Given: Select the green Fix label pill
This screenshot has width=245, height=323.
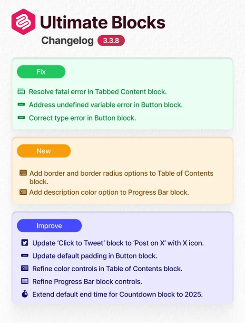Looking at the screenshot, I should [x=41, y=72].
